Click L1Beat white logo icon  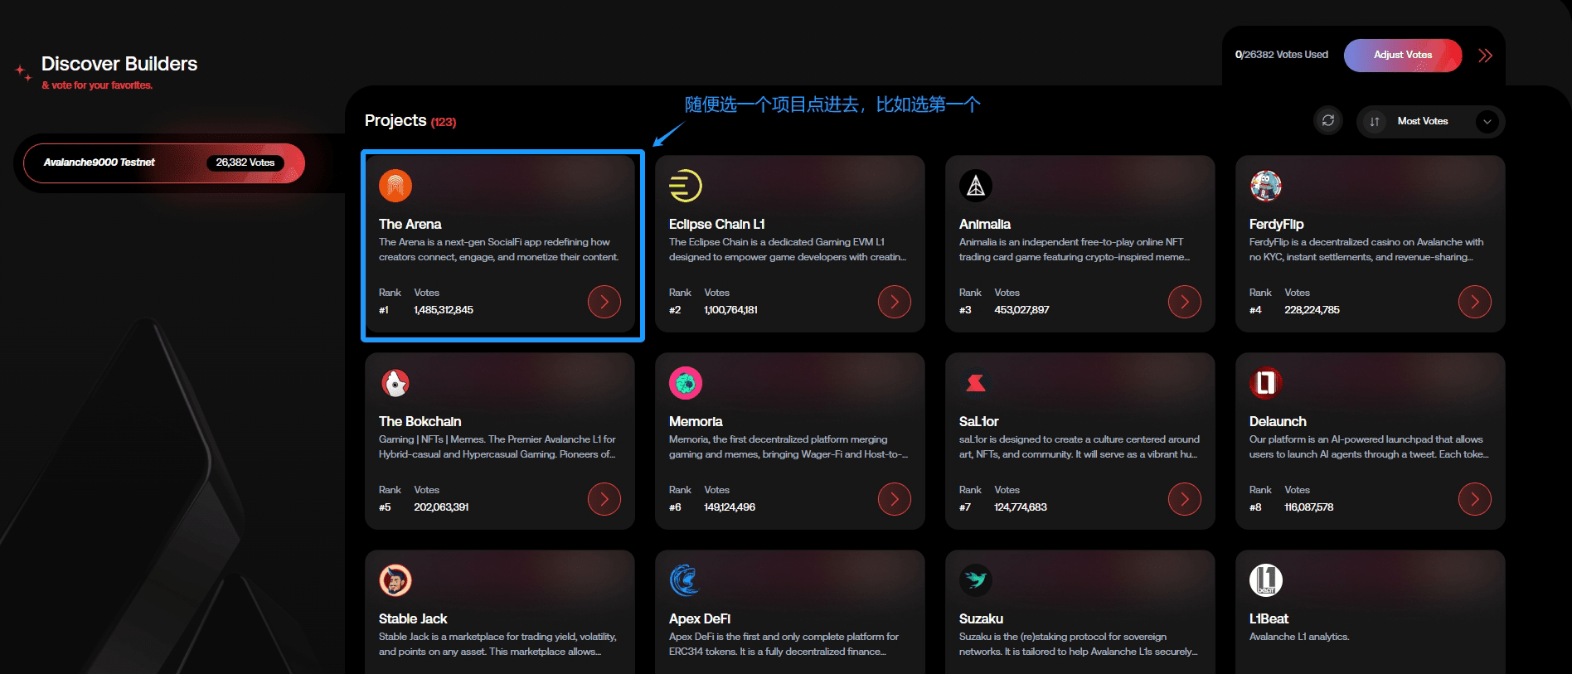1266,580
